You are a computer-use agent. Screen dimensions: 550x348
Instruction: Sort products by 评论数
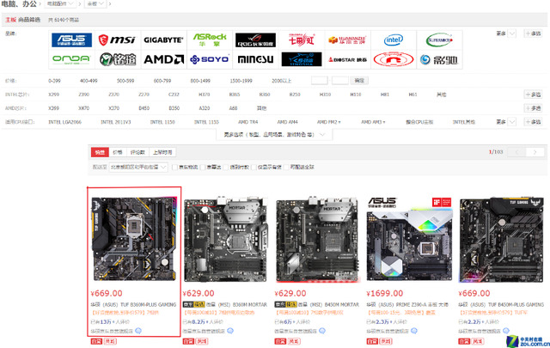tap(137, 152)
